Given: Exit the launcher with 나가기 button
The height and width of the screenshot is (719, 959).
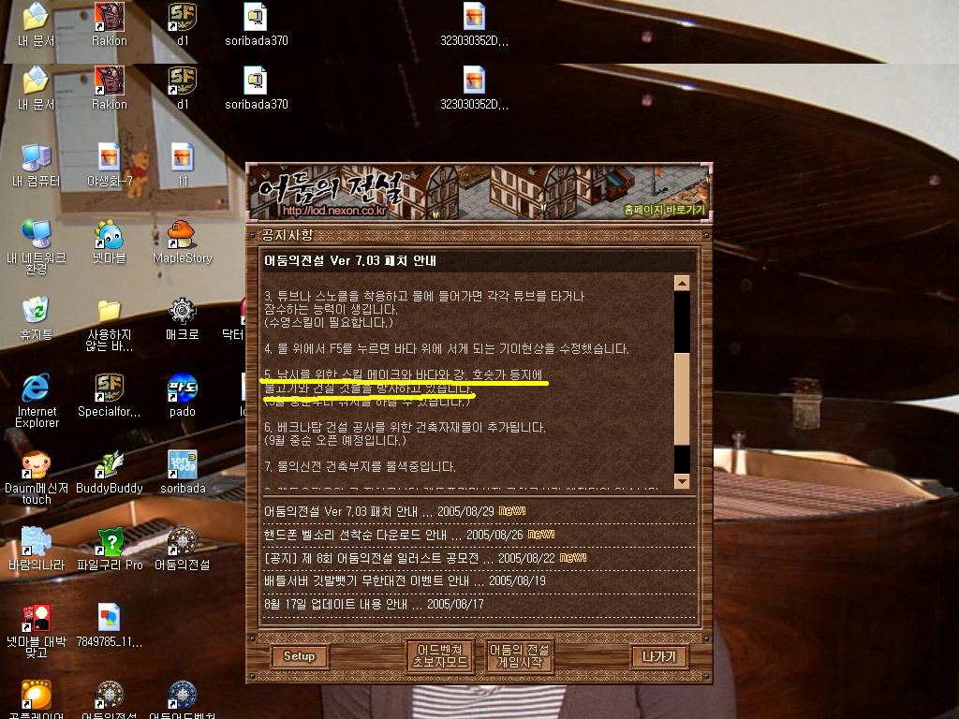Looking at the screenshot, I should pos(658,656).
